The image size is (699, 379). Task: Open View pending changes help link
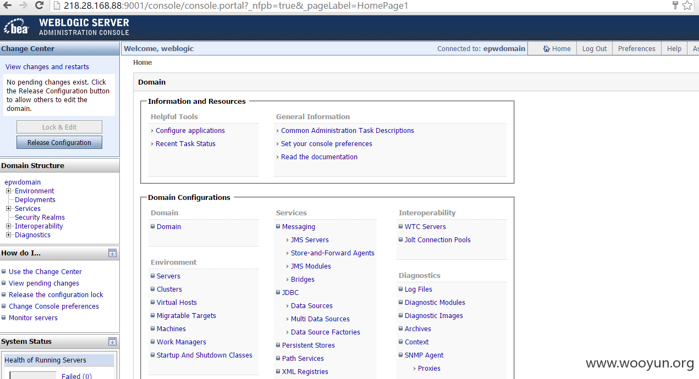pyautogui.click(x=44, y=283)
